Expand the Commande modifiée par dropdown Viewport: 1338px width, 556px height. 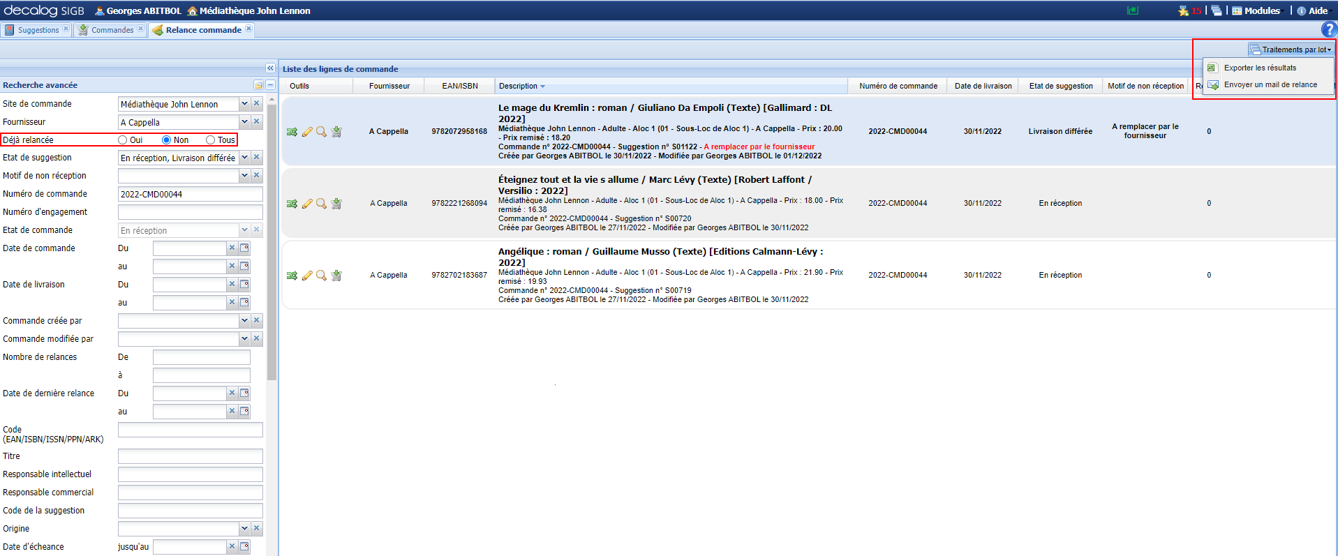coord(244,339)
